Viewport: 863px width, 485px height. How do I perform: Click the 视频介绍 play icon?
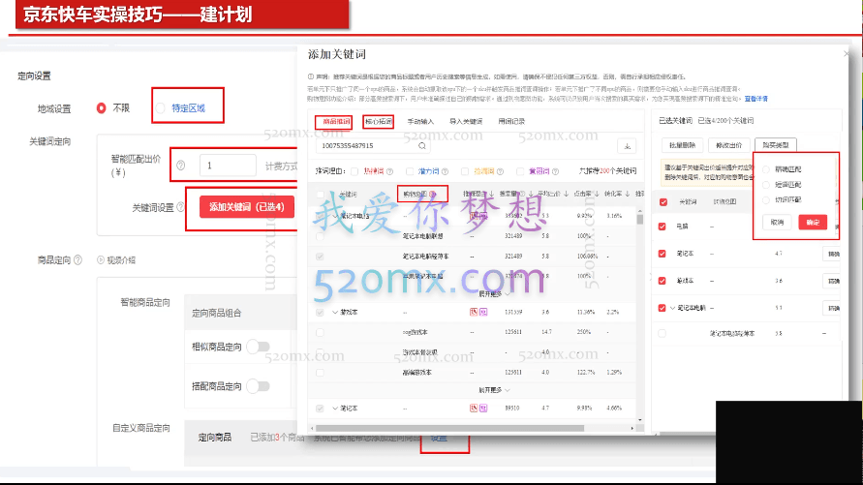(101, 259)
